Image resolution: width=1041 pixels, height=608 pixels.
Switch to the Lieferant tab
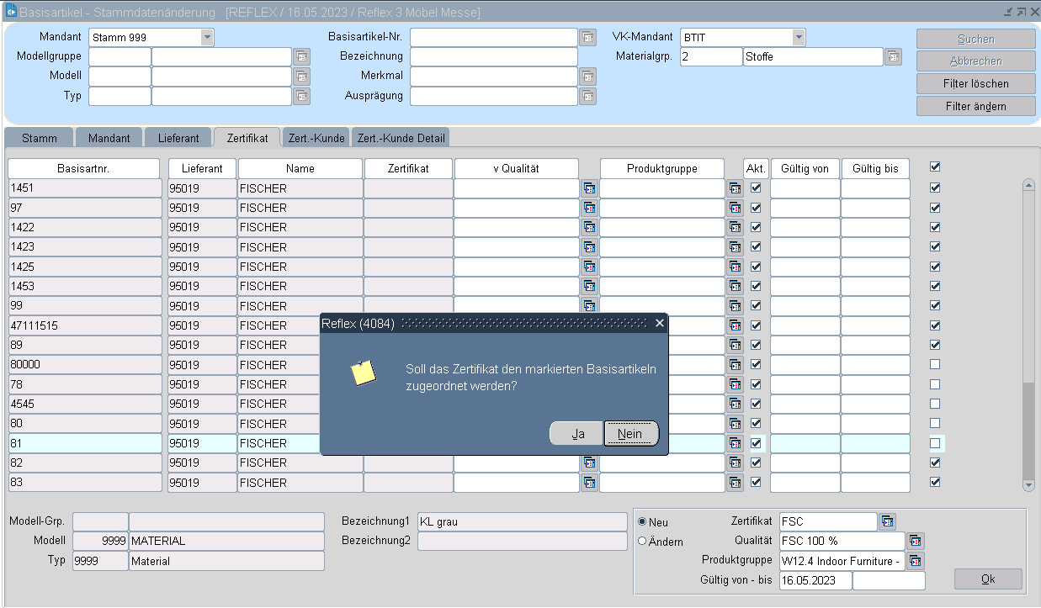coord(178,138)
